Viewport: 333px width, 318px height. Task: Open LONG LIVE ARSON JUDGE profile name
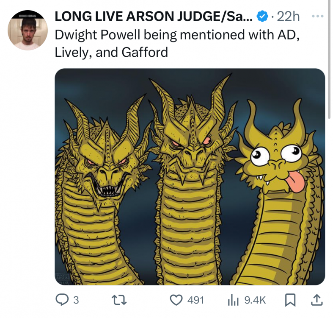click(x=154, y=16)
